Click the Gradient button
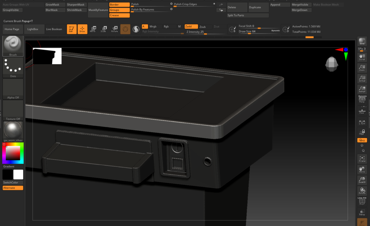The image size is (370, 226). tap(13, 166)
